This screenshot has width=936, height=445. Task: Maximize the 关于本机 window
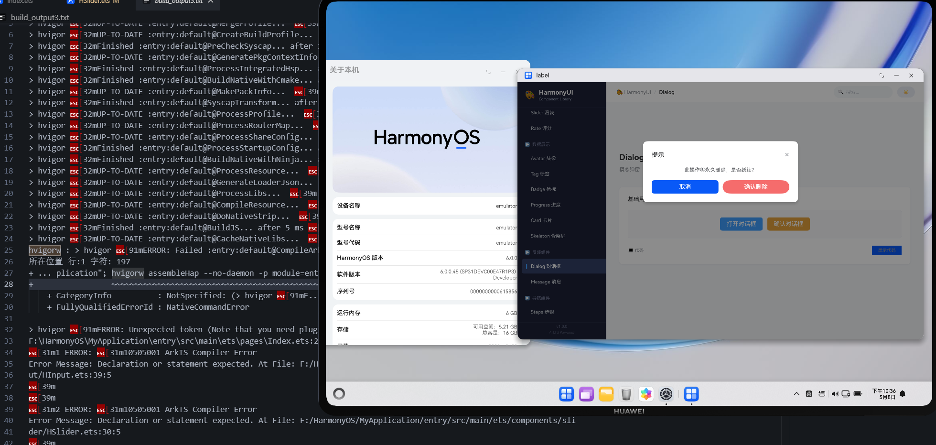488,72
